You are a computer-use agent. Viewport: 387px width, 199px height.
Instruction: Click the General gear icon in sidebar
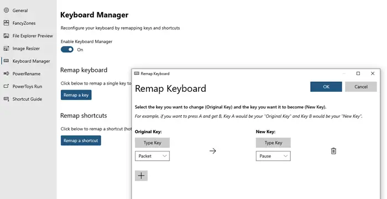coord(7,11)
